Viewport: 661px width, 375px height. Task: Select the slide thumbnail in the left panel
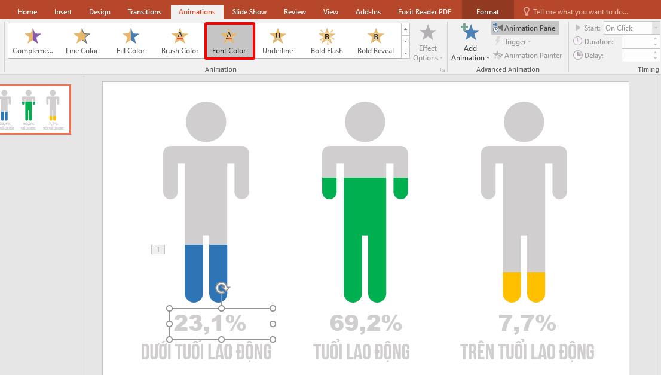click(35, 109)
